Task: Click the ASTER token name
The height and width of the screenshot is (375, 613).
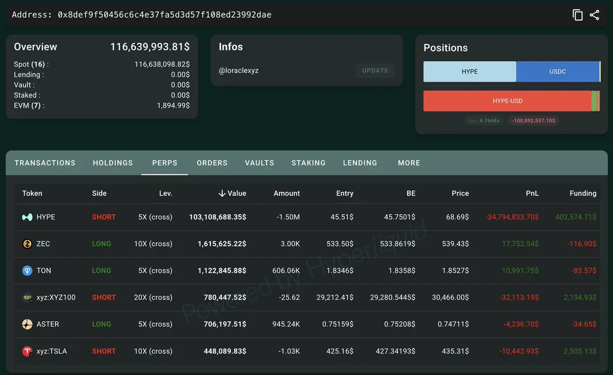Action: 48,324
